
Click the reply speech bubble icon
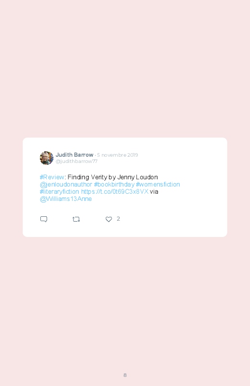[x=44, y=219]
